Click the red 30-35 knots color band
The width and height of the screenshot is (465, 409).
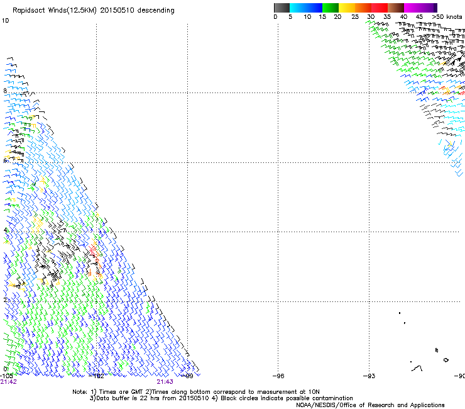(x=380, y=8)
